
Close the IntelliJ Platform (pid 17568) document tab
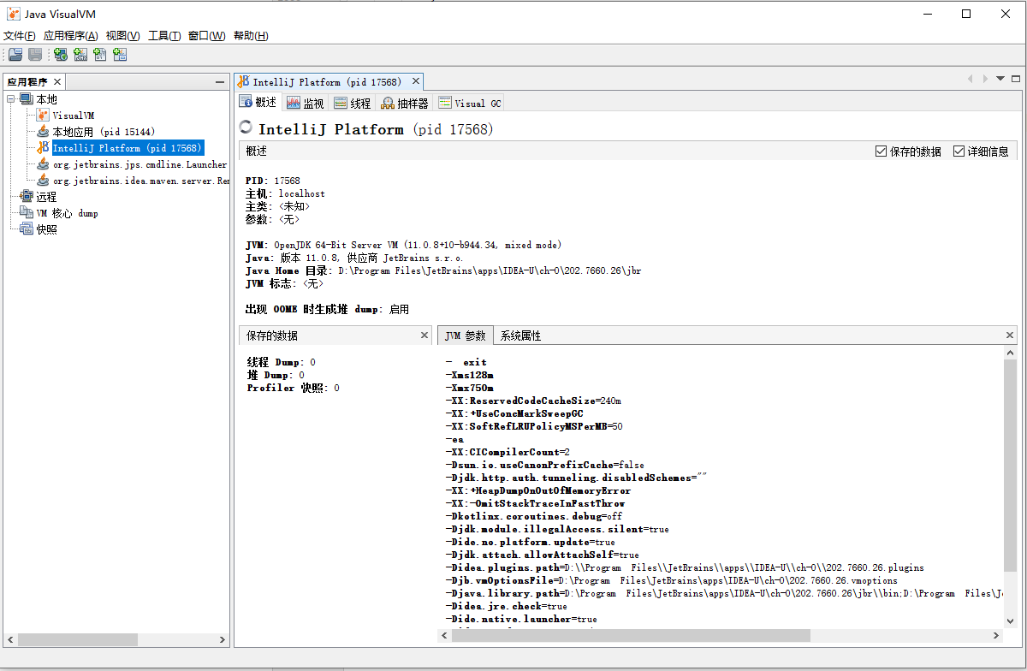(x=416, y=81)
